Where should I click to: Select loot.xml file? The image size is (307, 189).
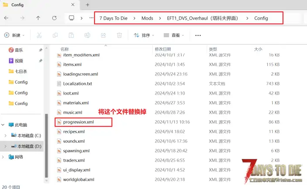71,93
